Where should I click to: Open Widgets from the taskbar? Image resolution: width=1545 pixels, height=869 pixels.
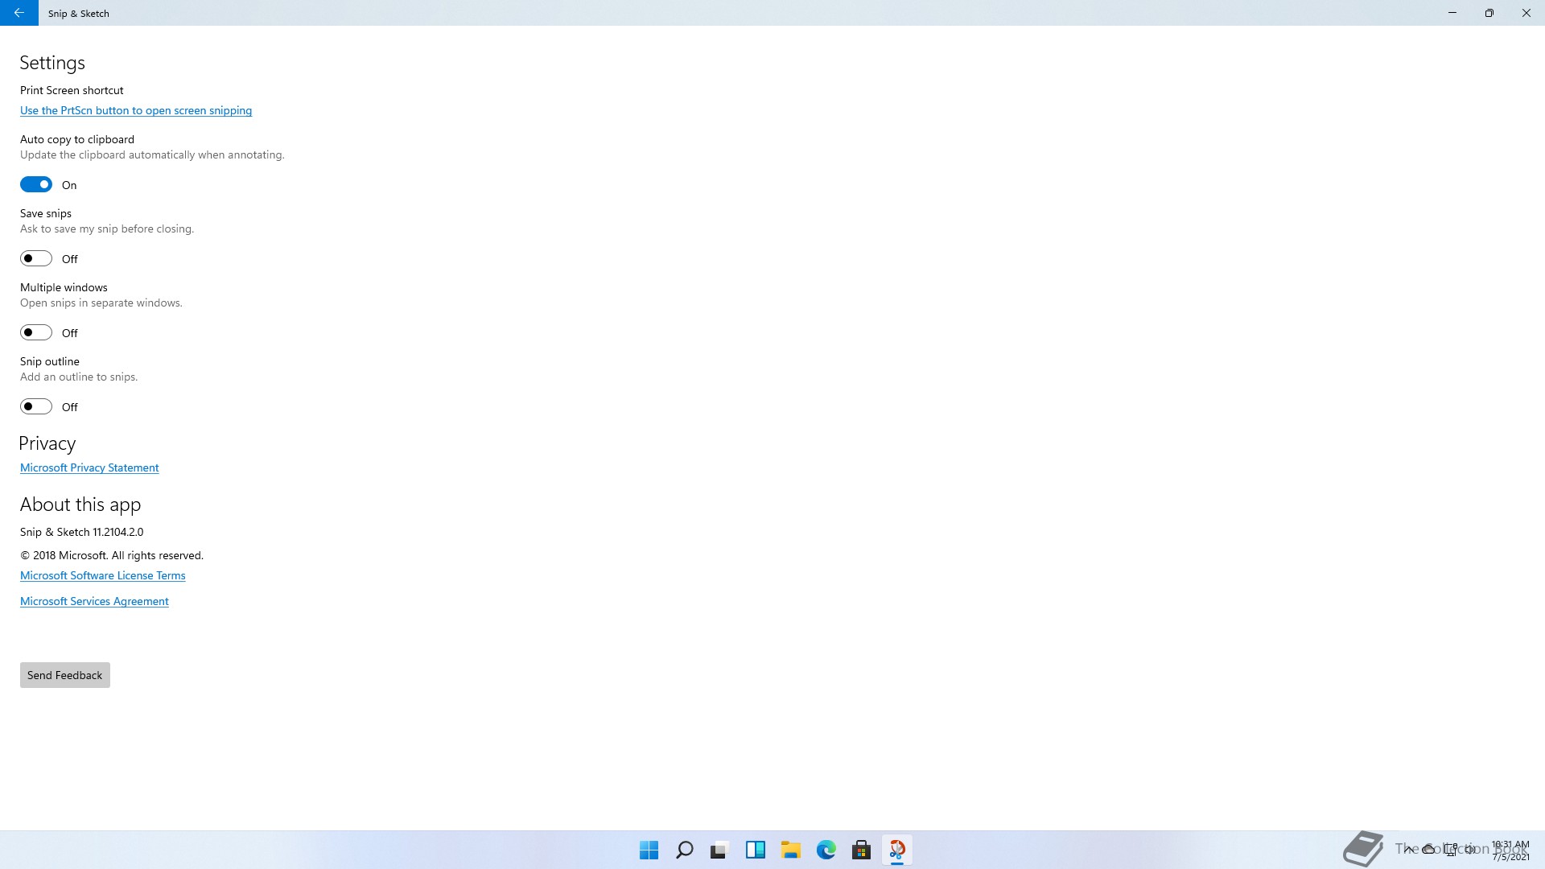(756, 850)
